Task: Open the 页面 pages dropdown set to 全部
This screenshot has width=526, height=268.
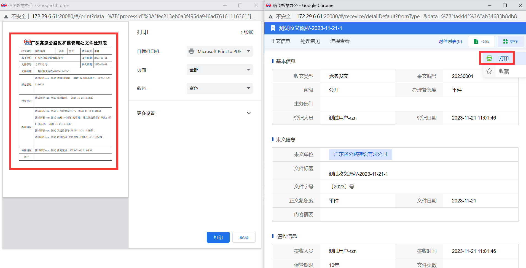Action: 220,70
